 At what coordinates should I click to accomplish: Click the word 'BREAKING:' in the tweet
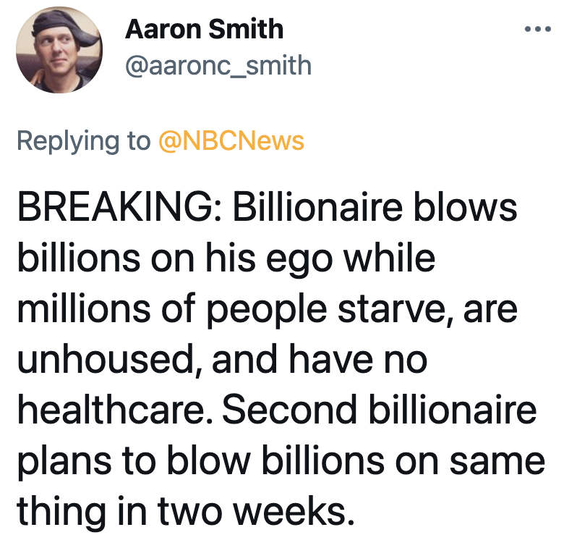click(x=119, y=207)
